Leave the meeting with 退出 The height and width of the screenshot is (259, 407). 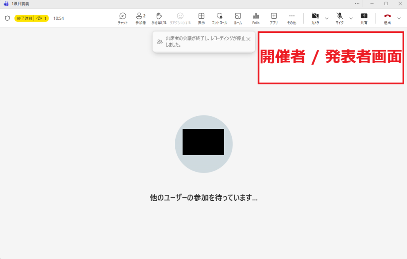click(387, 18)
